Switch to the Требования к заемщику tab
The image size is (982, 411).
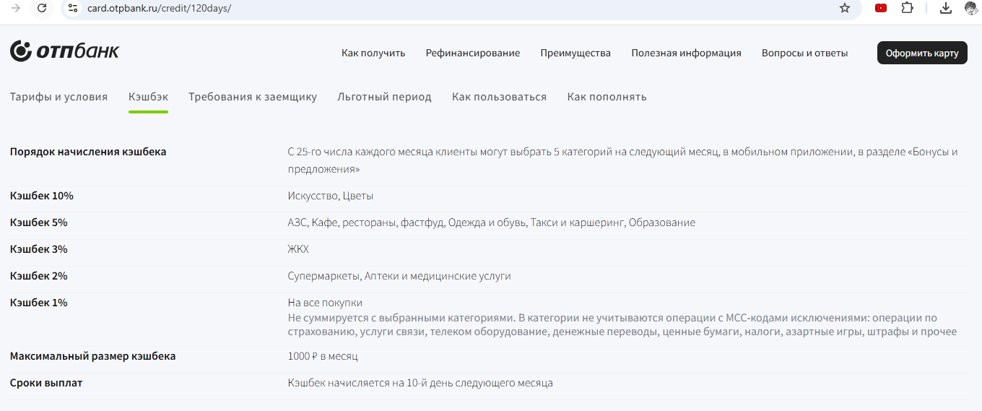point(253,97)
